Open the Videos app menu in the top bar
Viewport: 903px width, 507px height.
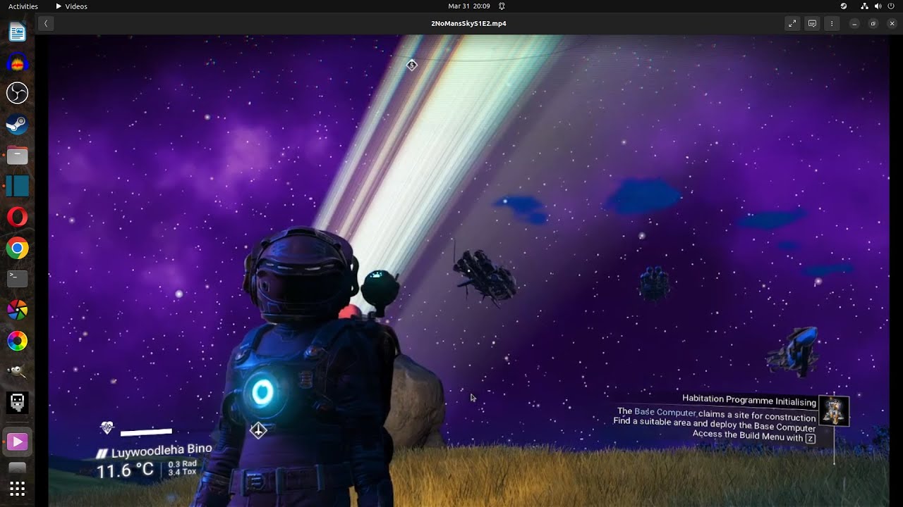coord(72,6)
